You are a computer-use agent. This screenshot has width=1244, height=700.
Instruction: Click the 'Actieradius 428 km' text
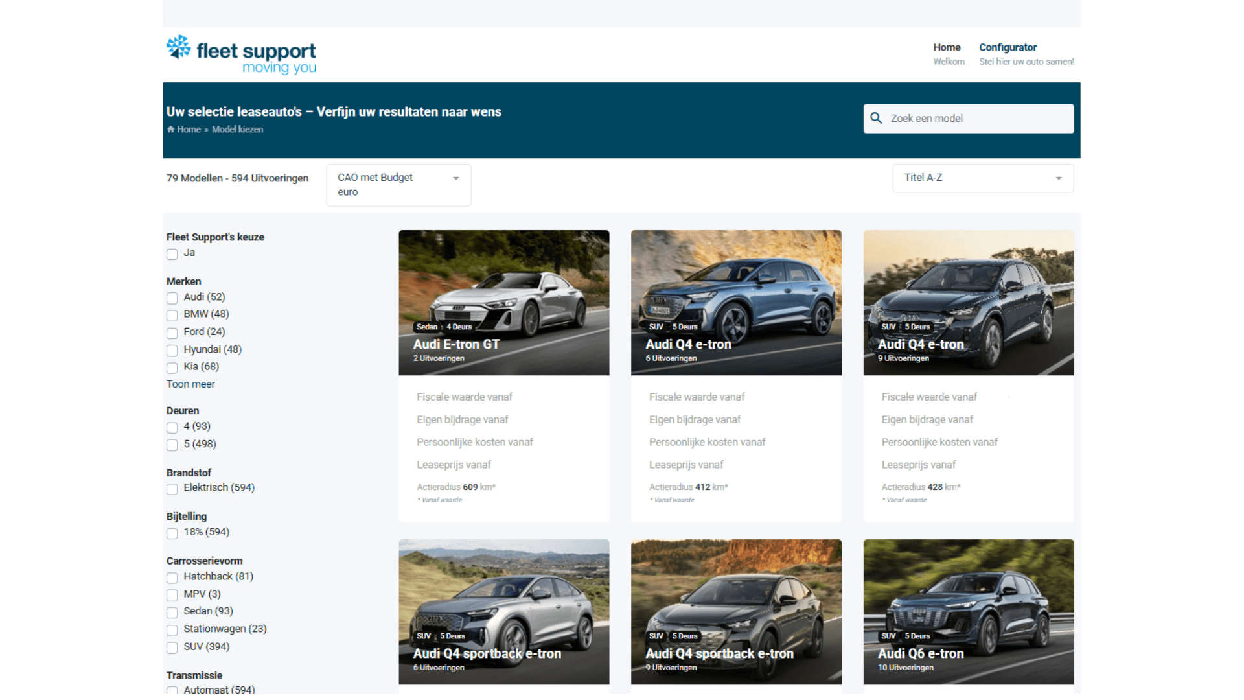point(921,487)
